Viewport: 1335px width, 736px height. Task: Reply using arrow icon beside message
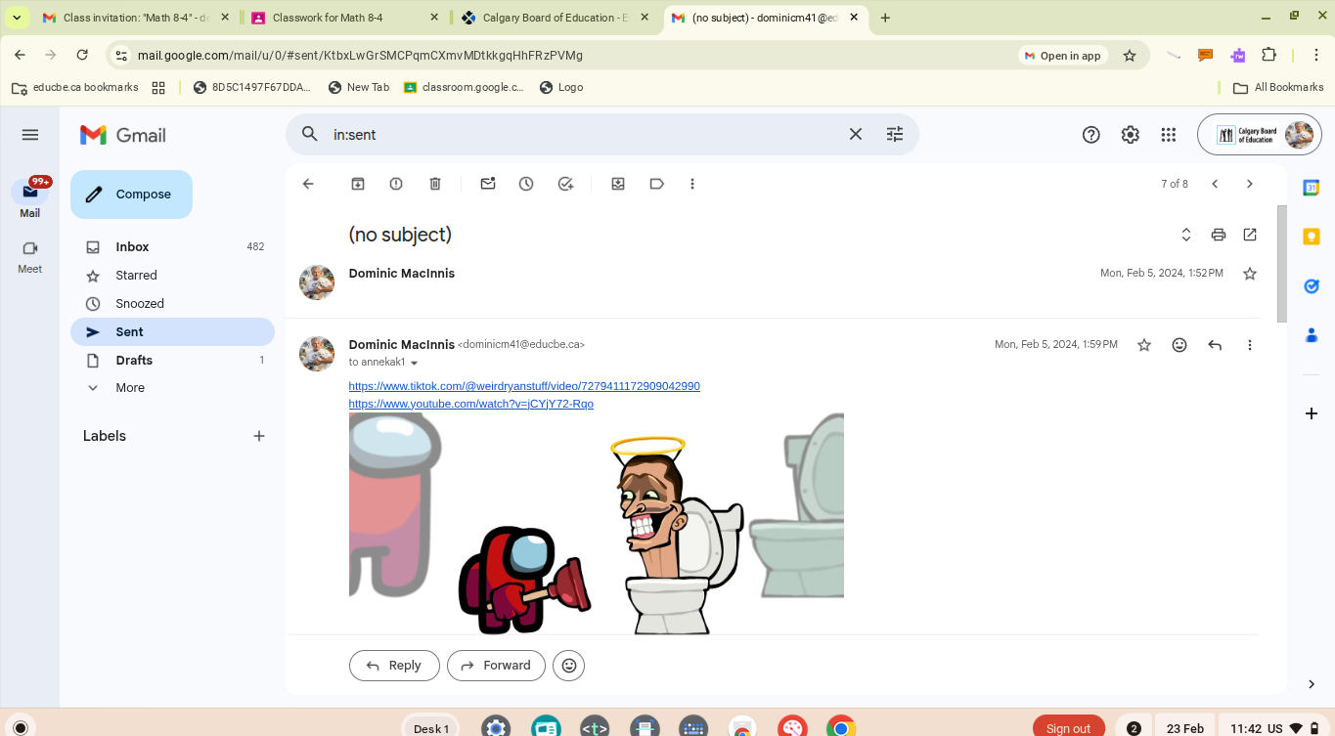tap(1215, 345)
